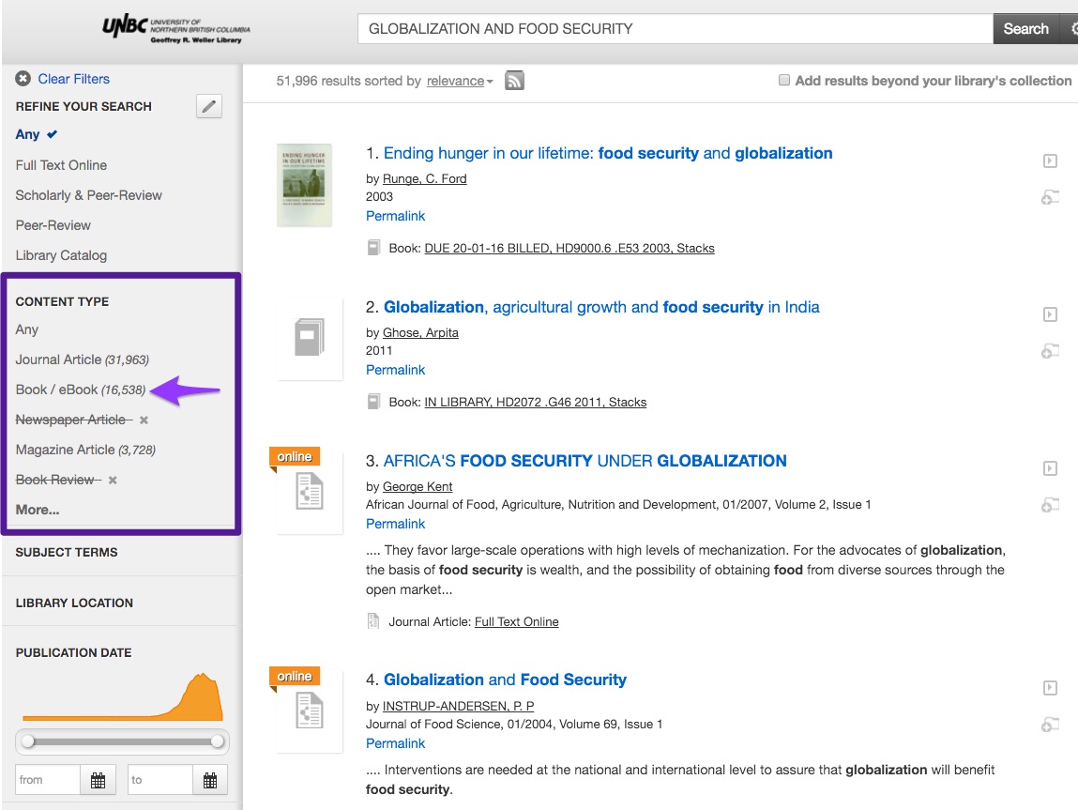Click the Clear Filters X icon
1078x810 pixels.
point(23,79)
